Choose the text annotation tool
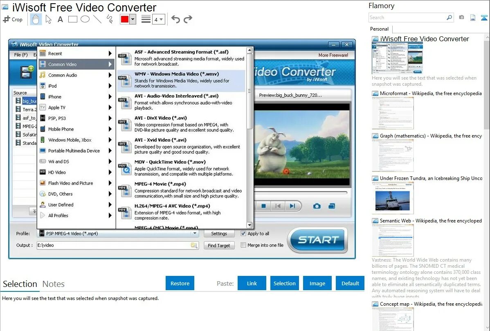Image resolution: width=490 pixels, height=331 pixels. (60, 19)
